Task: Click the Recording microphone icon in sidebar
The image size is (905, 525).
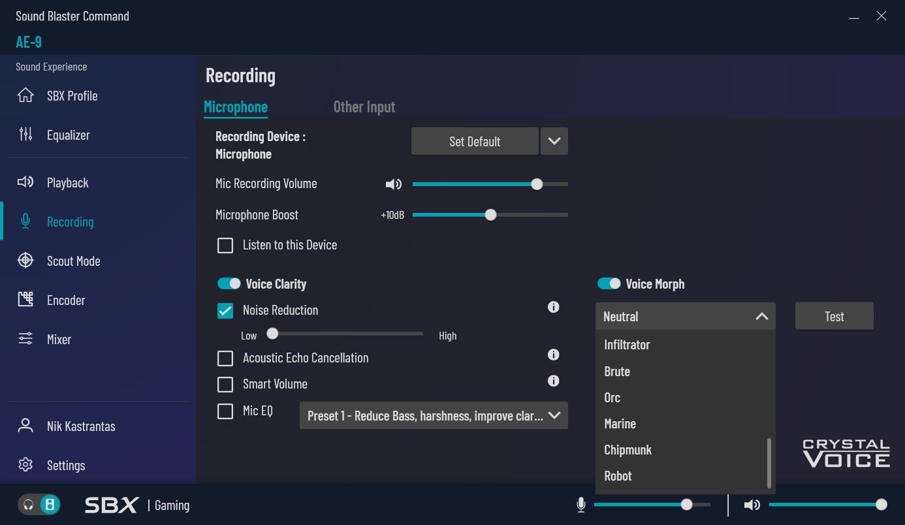Action: (25, 221)
